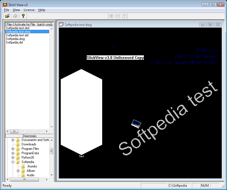Maximize the Softpedia test.dwg document window
Viewport: 227px width, 190px height.
tap(210, 25)
